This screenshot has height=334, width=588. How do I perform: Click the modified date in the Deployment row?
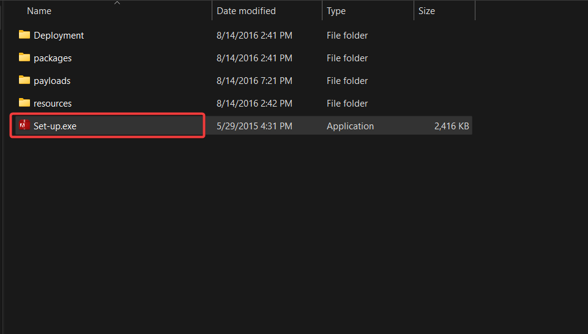(x=255, y=36)
